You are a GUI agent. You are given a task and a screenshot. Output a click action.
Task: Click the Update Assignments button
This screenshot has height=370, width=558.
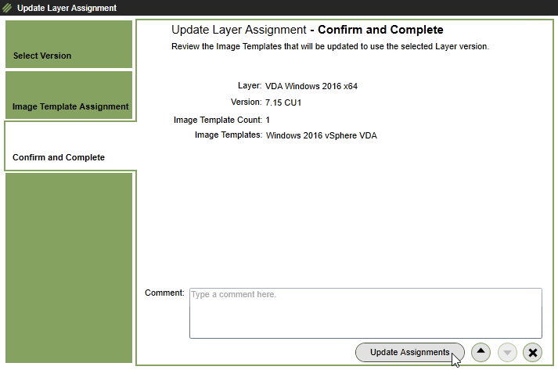(x=409, y=352)
